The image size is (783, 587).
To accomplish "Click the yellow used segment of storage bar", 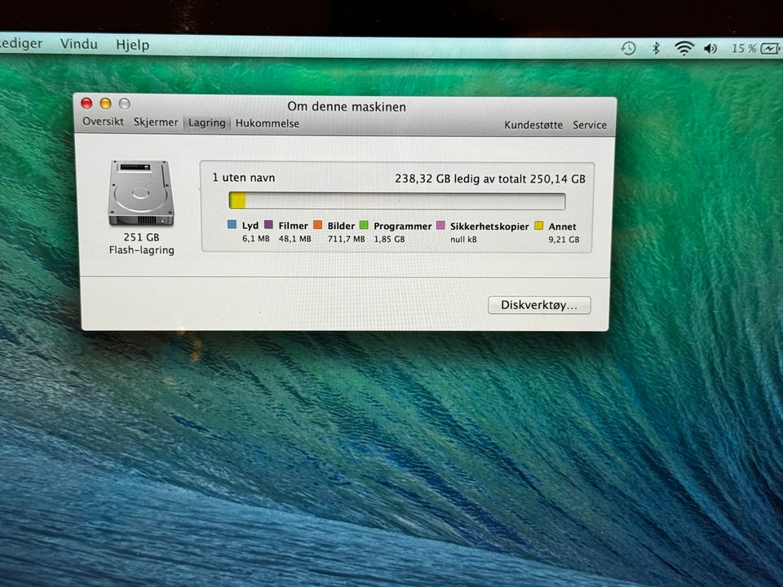I will coord(237,201).
